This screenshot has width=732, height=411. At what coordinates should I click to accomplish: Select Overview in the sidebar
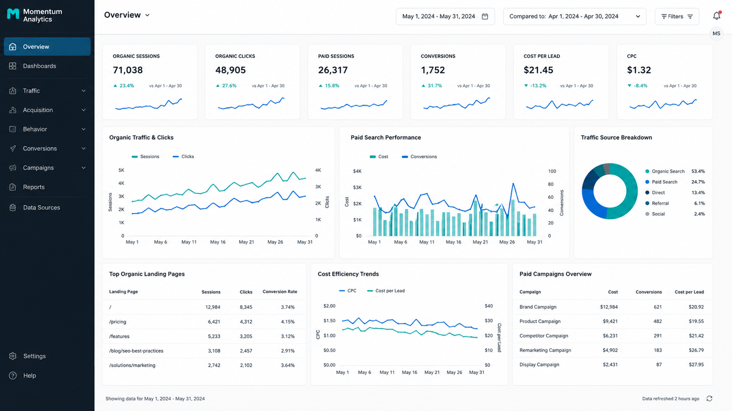(47, 47)
